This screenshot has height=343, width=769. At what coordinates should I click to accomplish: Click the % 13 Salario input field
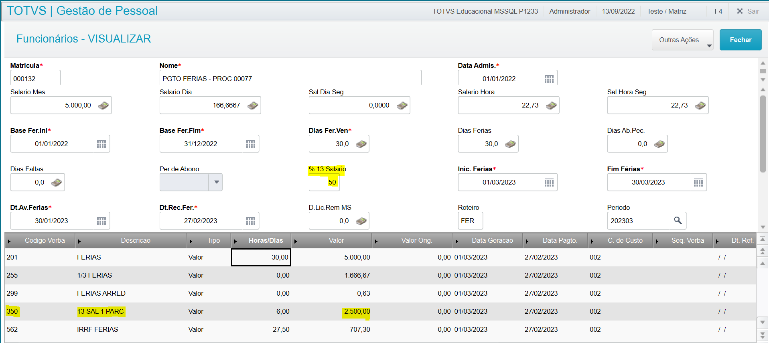324,182
